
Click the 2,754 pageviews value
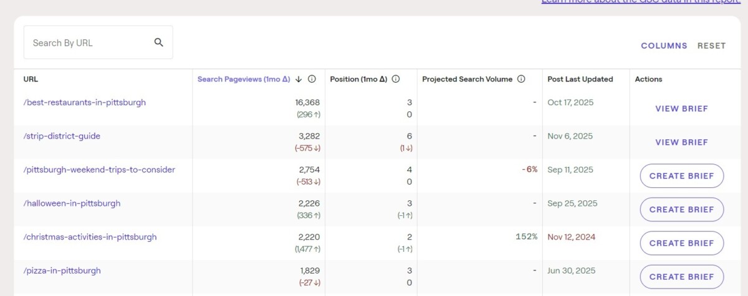309,170
